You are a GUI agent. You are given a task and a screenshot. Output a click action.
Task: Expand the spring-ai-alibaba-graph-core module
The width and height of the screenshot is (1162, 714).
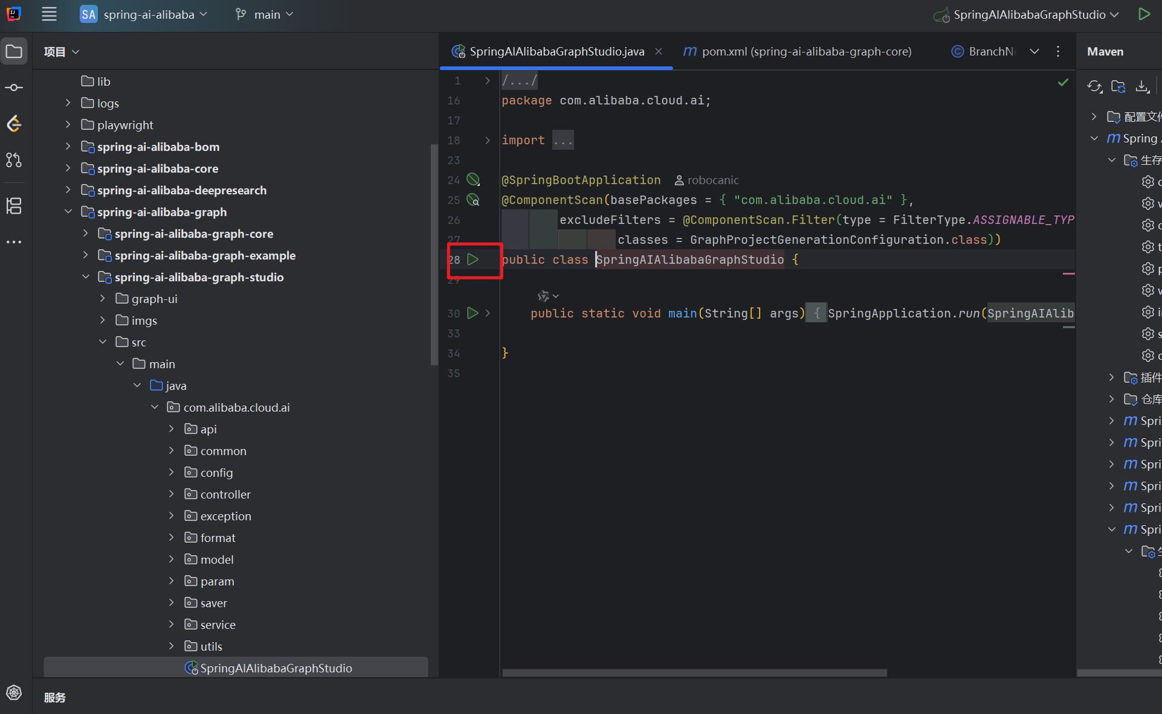[86, 234]
